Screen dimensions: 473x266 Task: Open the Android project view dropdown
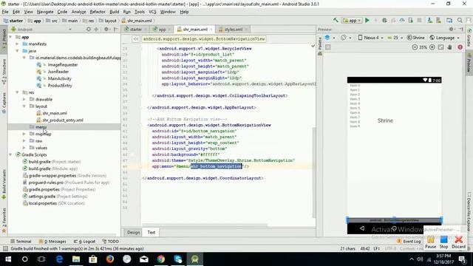tap(41, 30)
